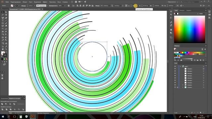The width and height of the screenshot is (212, 119).
Task: Toggle lock icon on bottom <Группа> row
Action: [x=178, y=87]
